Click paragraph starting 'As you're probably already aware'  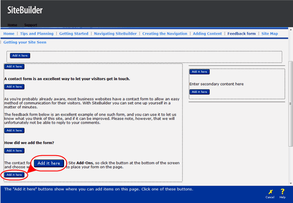click(x=92, y=103)
